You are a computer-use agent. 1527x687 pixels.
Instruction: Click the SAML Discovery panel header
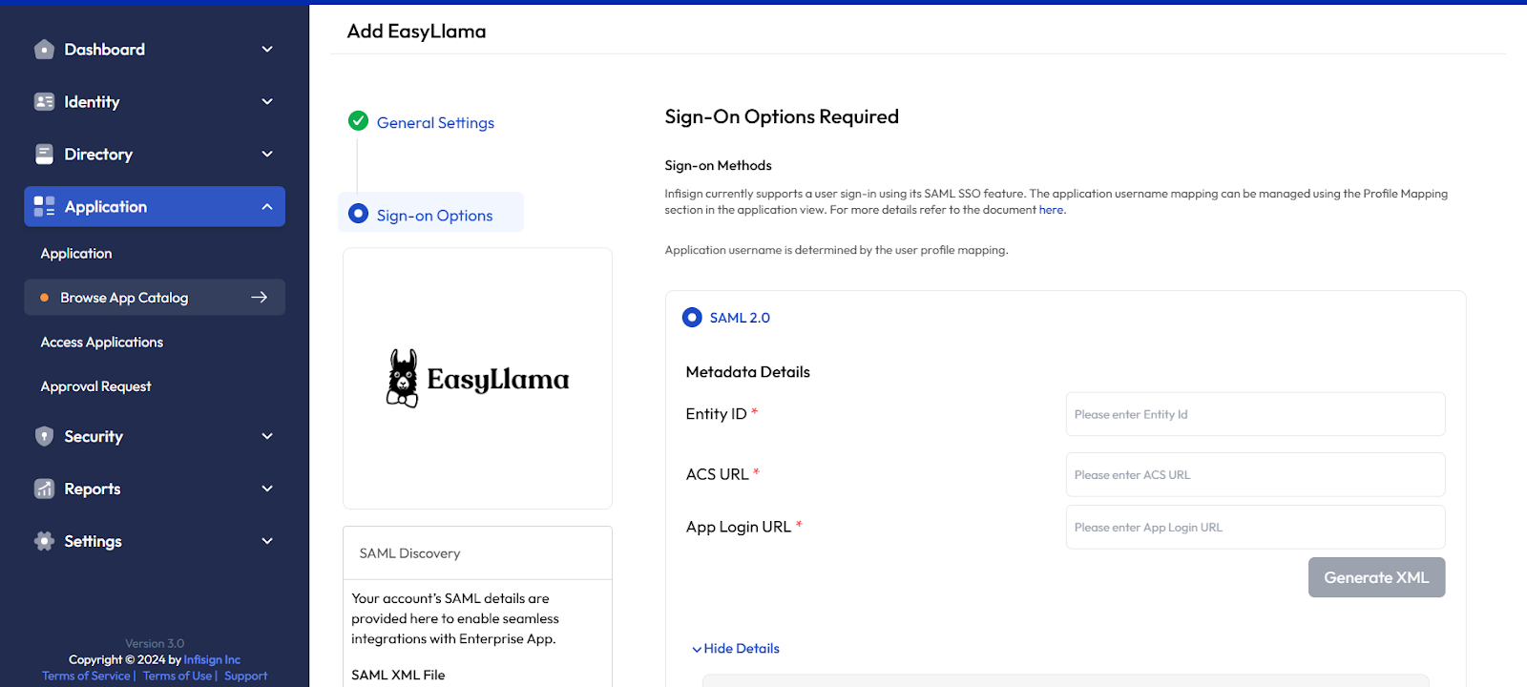tap(477, 553)
